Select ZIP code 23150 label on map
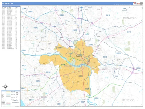Viewport: 145px width, 109px height. 138,68
